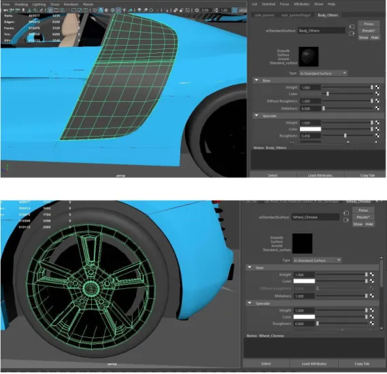Click the Hide button in Body_Others editor
The image size is (387, 374).
[375, 37]
